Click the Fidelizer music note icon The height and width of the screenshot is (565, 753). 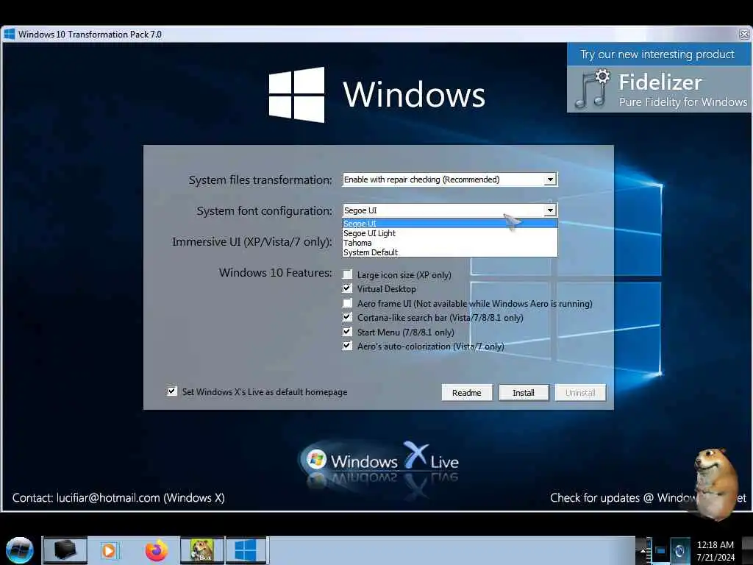(593, 89)
